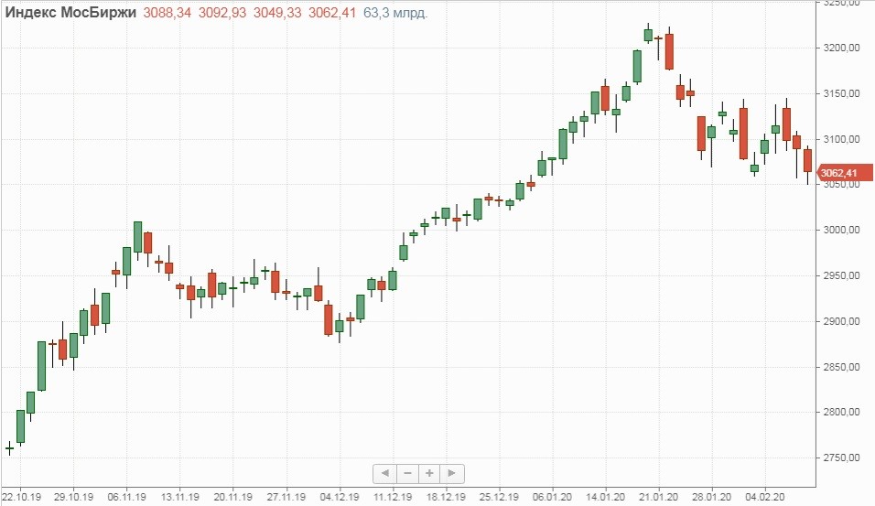Click the 14.01.20 date axis label
The image size is (875, 506).
(606, 497)
